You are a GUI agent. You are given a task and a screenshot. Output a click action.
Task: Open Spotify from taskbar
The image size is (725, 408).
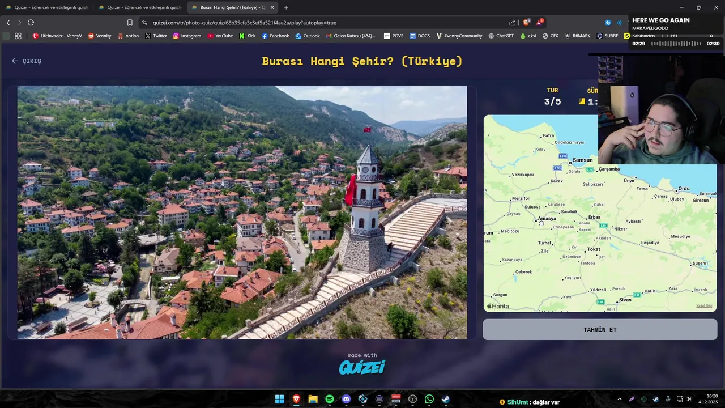(x=330, y=399)
